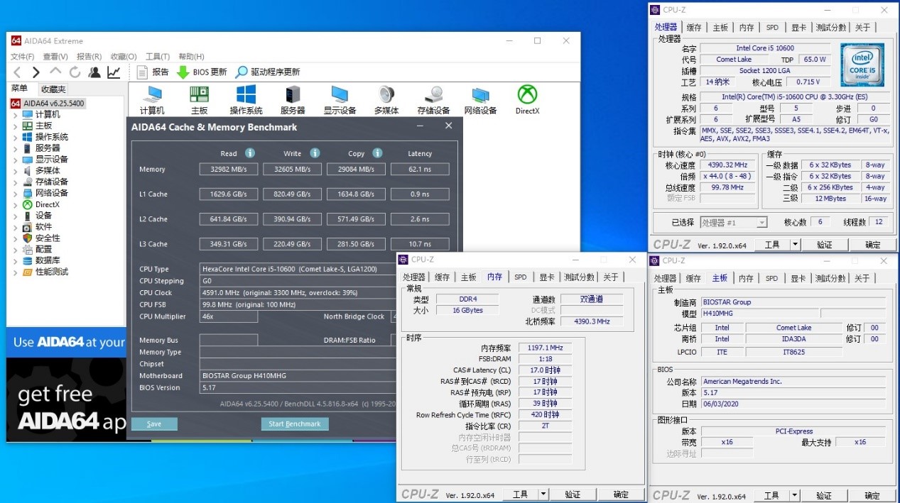The image size is (900, 503).
Task: Expand 服务器 node in the sidebar tree
Action: (16, 149)
